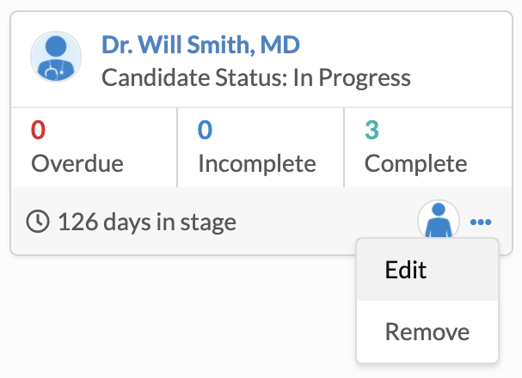The height and width of the screenshot is (378, 522).
Task: Click the candidate card header area
Action: coord(261,59)
